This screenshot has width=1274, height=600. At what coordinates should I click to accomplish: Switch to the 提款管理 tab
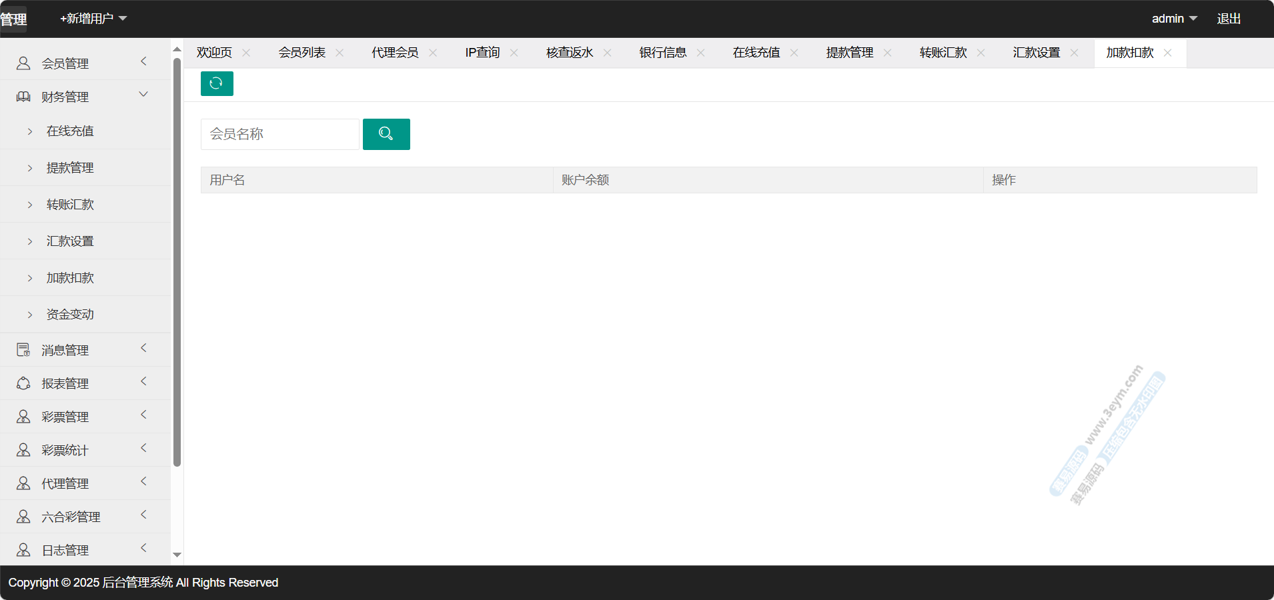click(849, 53)
